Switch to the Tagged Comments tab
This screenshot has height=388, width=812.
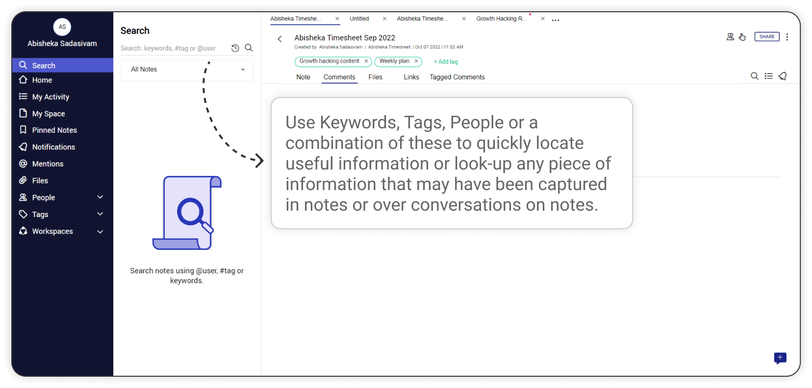click(457, 77)
